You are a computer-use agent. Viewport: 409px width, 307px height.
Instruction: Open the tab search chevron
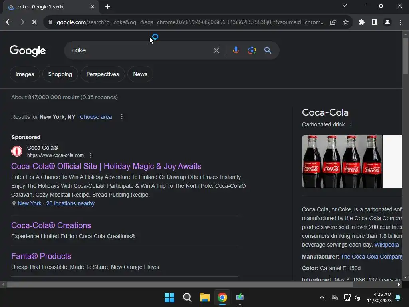[345, 6]
